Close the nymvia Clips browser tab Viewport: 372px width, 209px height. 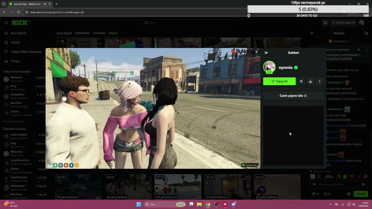(50, 4)
